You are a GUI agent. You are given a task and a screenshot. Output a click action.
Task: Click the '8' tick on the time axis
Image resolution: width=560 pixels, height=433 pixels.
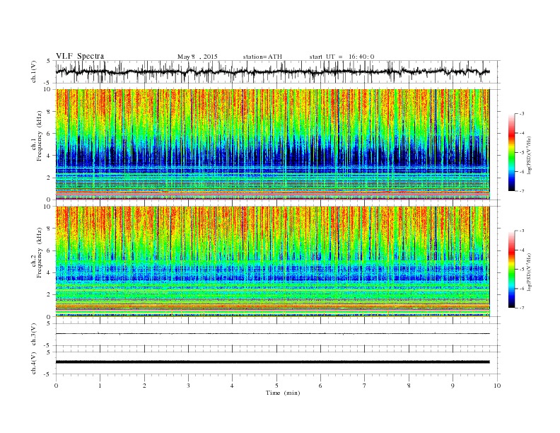(x=409, y=386)
